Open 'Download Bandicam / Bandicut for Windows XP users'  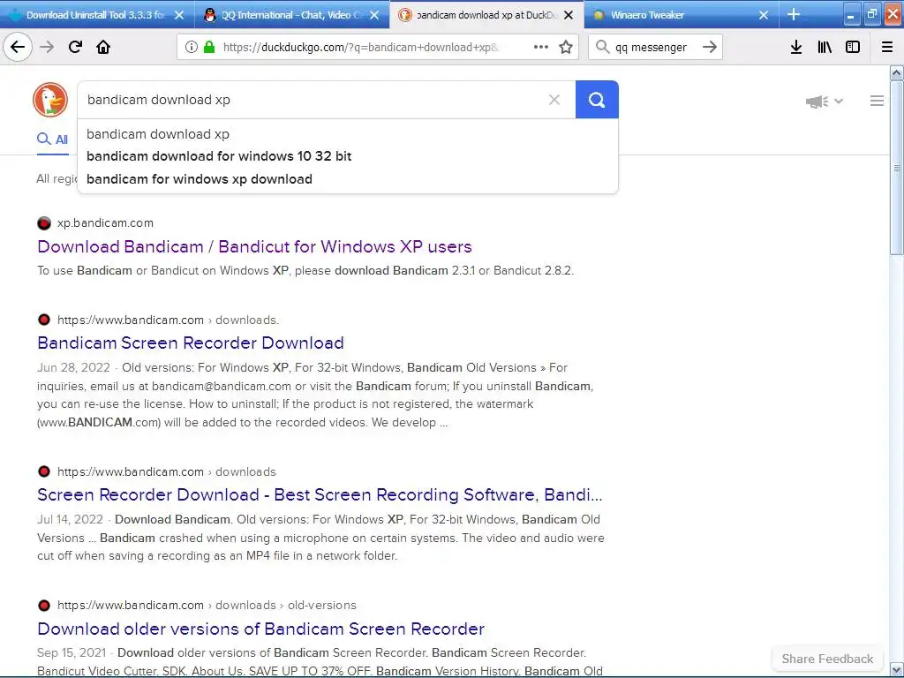[x=254, y=247]
